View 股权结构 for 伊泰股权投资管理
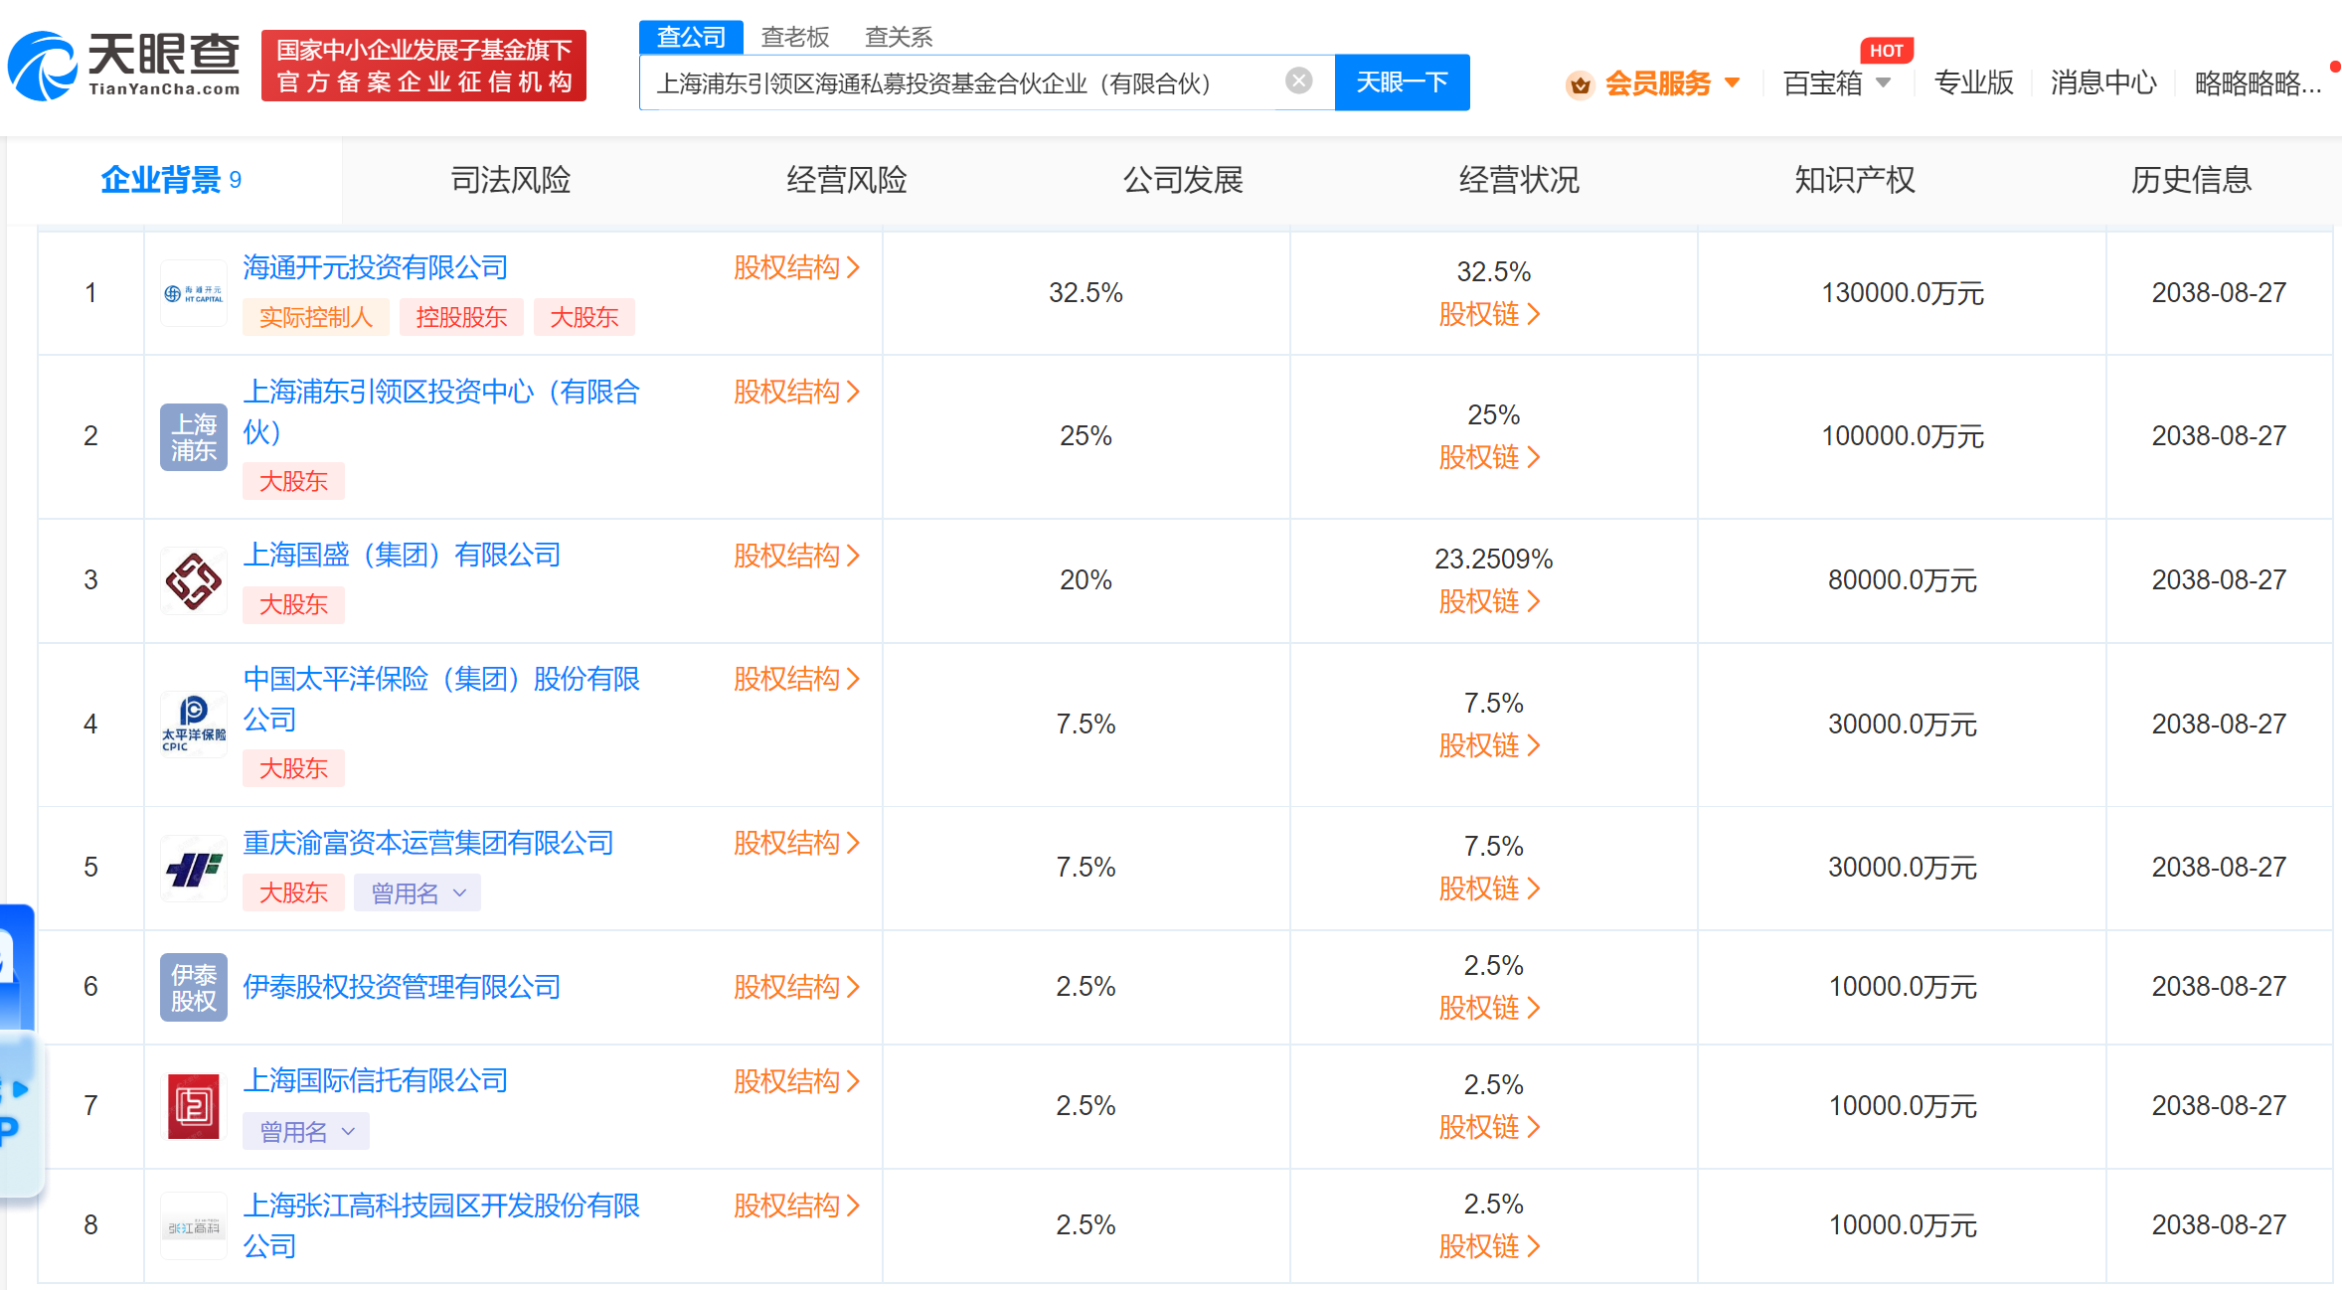 pyautogui.click(x=796, y=987)
